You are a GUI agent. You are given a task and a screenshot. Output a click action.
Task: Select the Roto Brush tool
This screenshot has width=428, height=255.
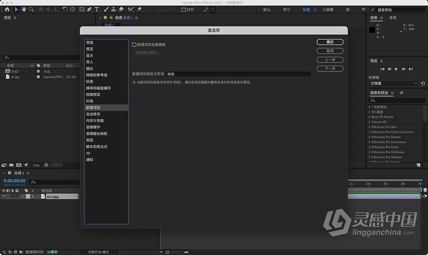(x=131, y=9)
